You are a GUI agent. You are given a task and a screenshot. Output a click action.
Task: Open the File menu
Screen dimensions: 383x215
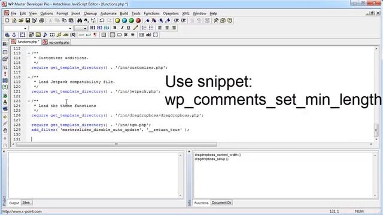tap(13, 13)
